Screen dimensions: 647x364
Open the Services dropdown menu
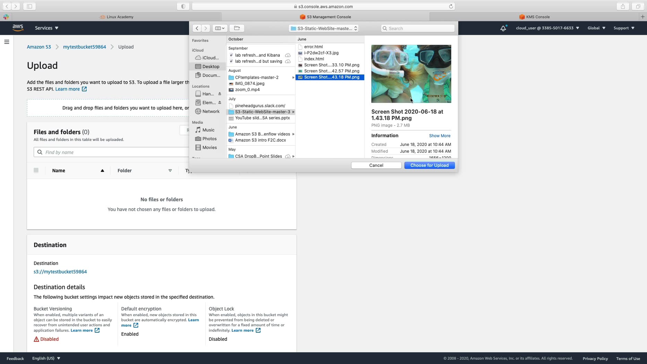click(x=46, y=28)
